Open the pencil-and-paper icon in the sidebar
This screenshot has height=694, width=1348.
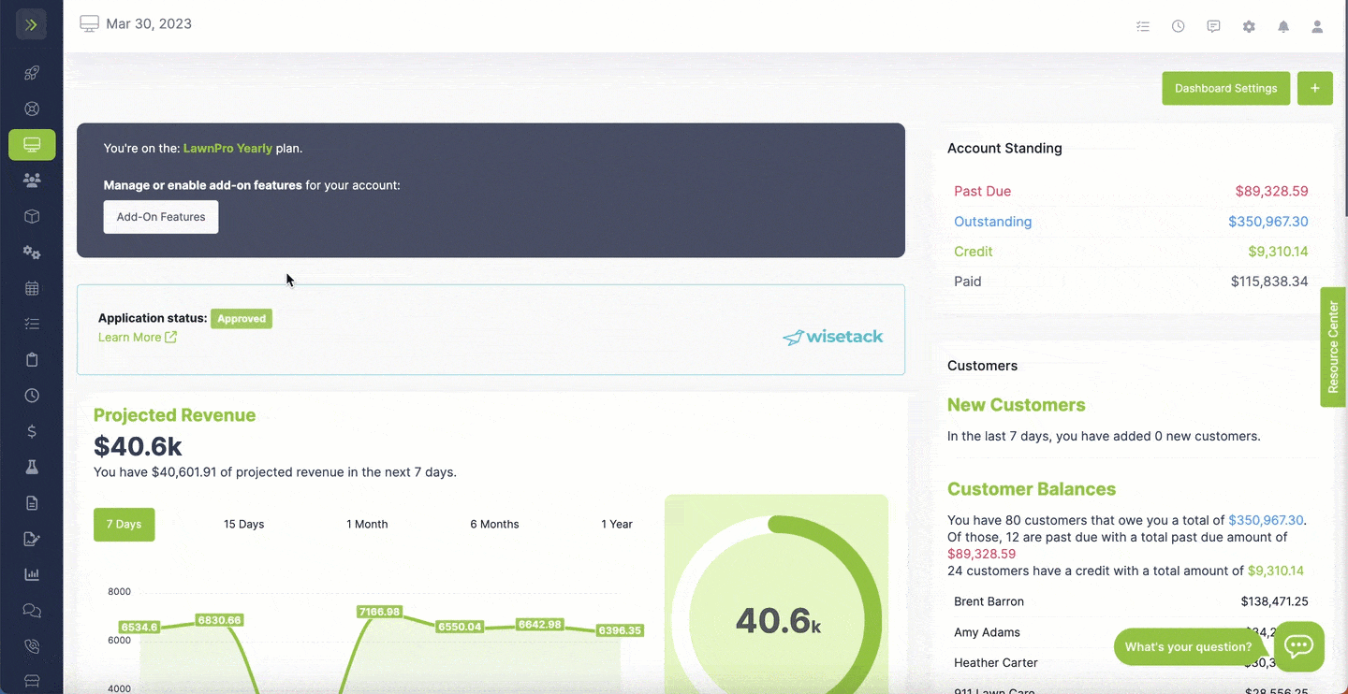pyautogui.click(x=32, y=539)
